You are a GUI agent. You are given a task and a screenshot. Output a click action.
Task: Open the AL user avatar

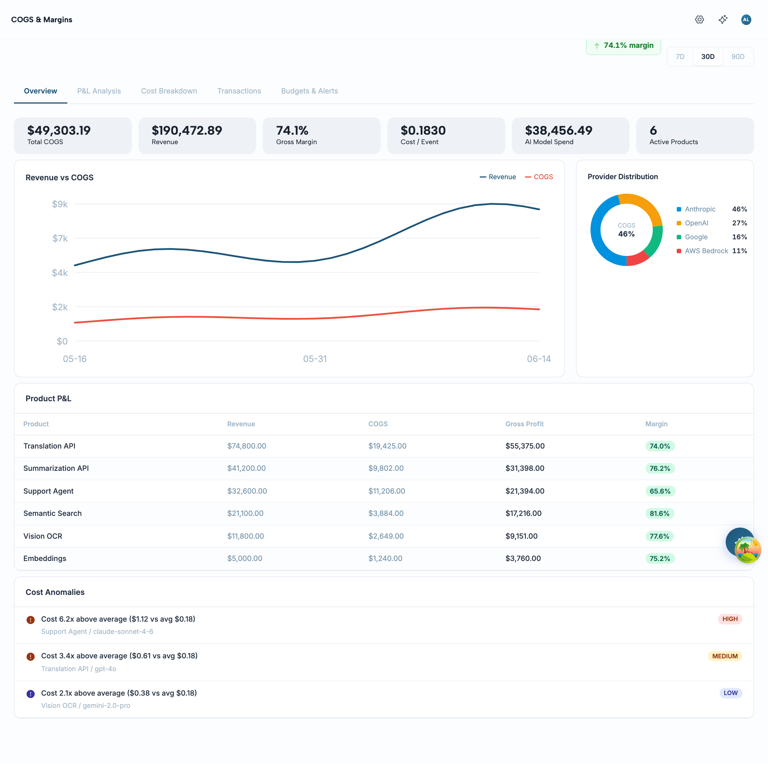[x=746, y=19]
